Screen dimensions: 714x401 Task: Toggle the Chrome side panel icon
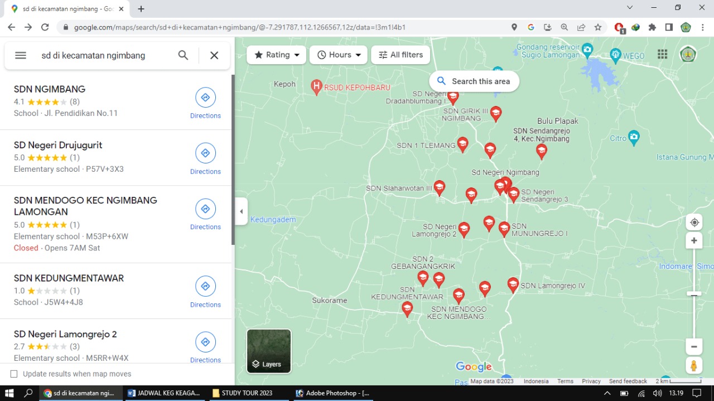669,27
